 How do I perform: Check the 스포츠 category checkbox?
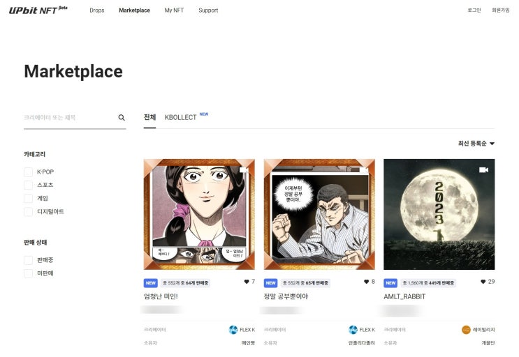tap(28, 185)
